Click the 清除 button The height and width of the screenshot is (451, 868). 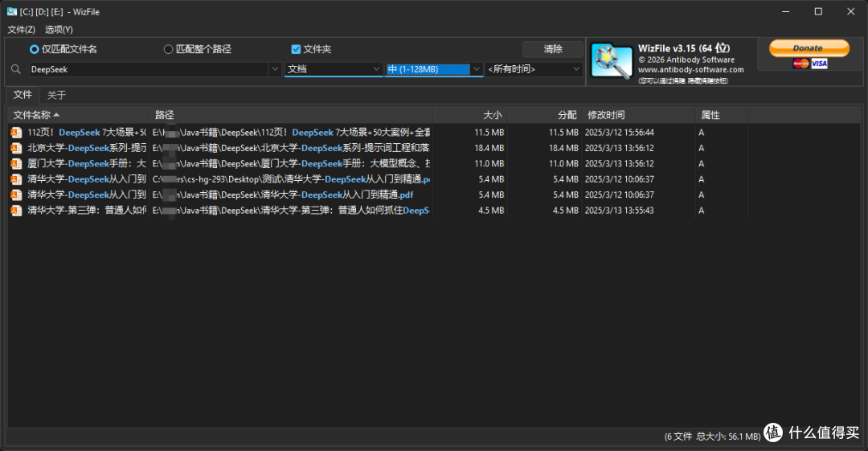pyautogui.click(x=552, y=49)
